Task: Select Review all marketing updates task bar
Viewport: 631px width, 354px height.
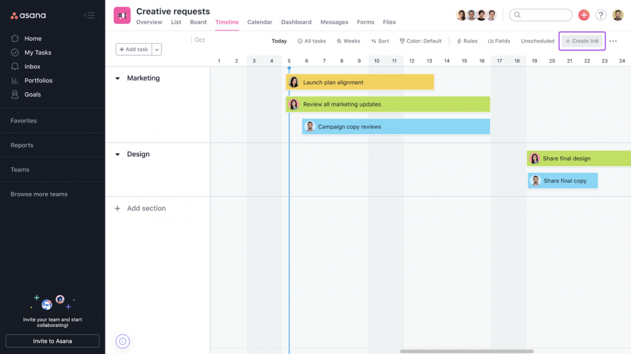Action: click(388, 104)
